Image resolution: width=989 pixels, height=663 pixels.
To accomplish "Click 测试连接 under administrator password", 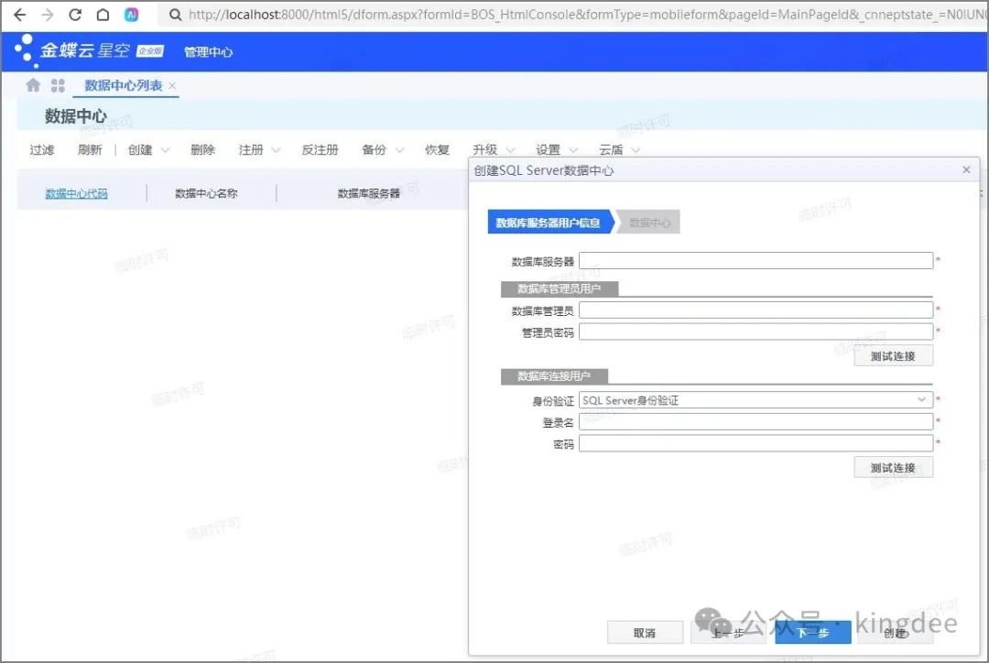I will pos(893,355).
